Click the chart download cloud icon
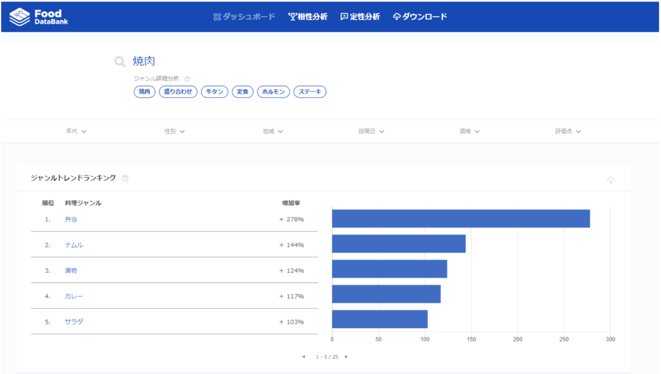This screenshot has height=374, width=661. tap(611, 180)
